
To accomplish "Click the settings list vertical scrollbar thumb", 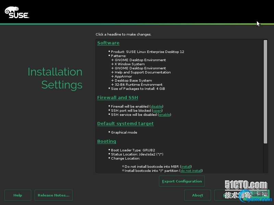I will coord(265,92).
